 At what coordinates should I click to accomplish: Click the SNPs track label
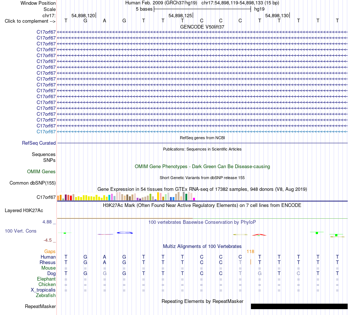point(49,160)
